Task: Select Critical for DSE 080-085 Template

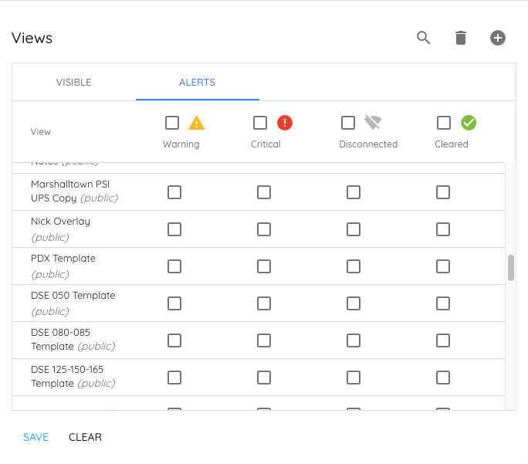Action: [x=264, y=340]
